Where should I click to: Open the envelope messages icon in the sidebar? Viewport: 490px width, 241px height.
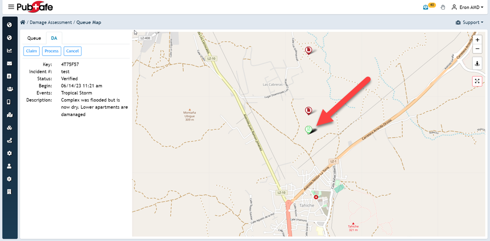click(10, 63)
